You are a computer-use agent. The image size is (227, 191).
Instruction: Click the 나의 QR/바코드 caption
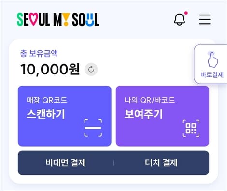150,100
